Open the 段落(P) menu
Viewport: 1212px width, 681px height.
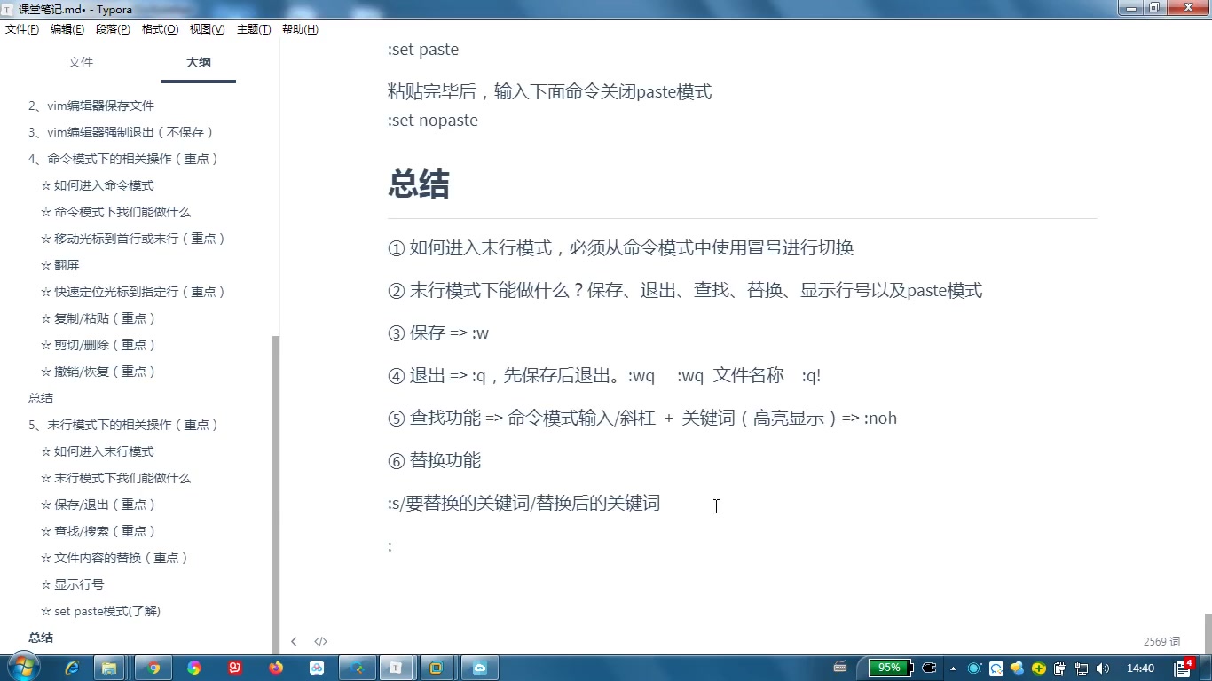pos(113,29)
